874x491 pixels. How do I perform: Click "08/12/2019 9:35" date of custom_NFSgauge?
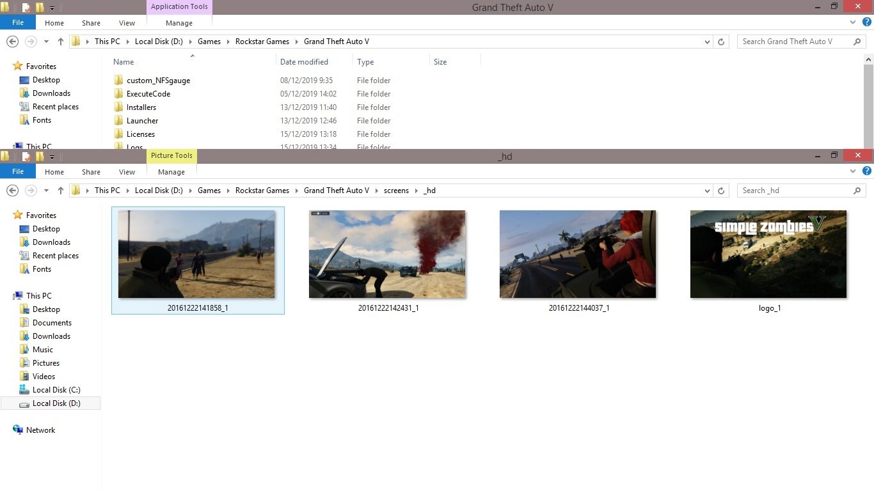click(306, 81)
